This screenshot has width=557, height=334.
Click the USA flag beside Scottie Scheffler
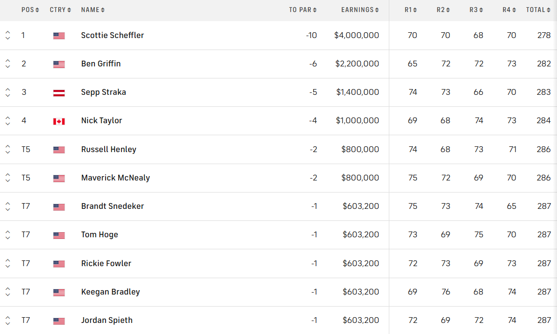point(59,36)
